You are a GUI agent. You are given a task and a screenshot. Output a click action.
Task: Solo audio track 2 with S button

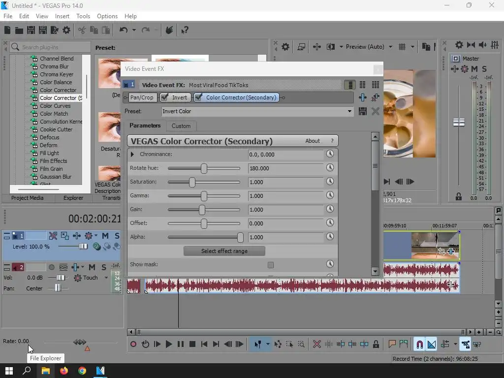coord(104,267)
